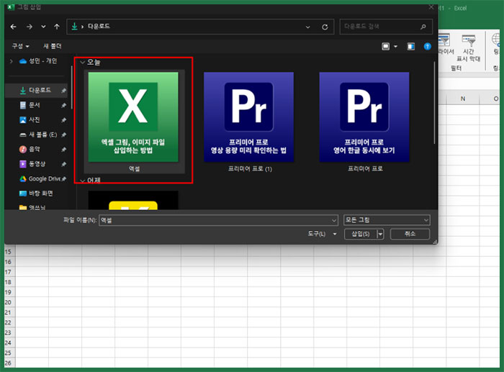Click the pin icon beside 문서

pos(63,105)
